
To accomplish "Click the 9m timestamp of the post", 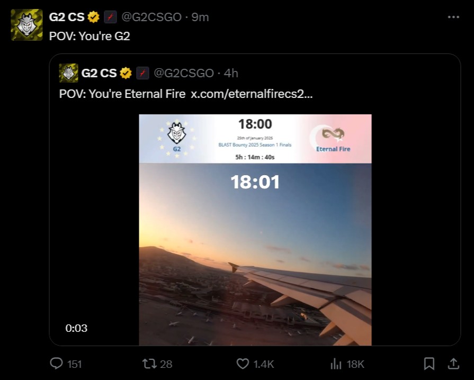I will [200, 17].
